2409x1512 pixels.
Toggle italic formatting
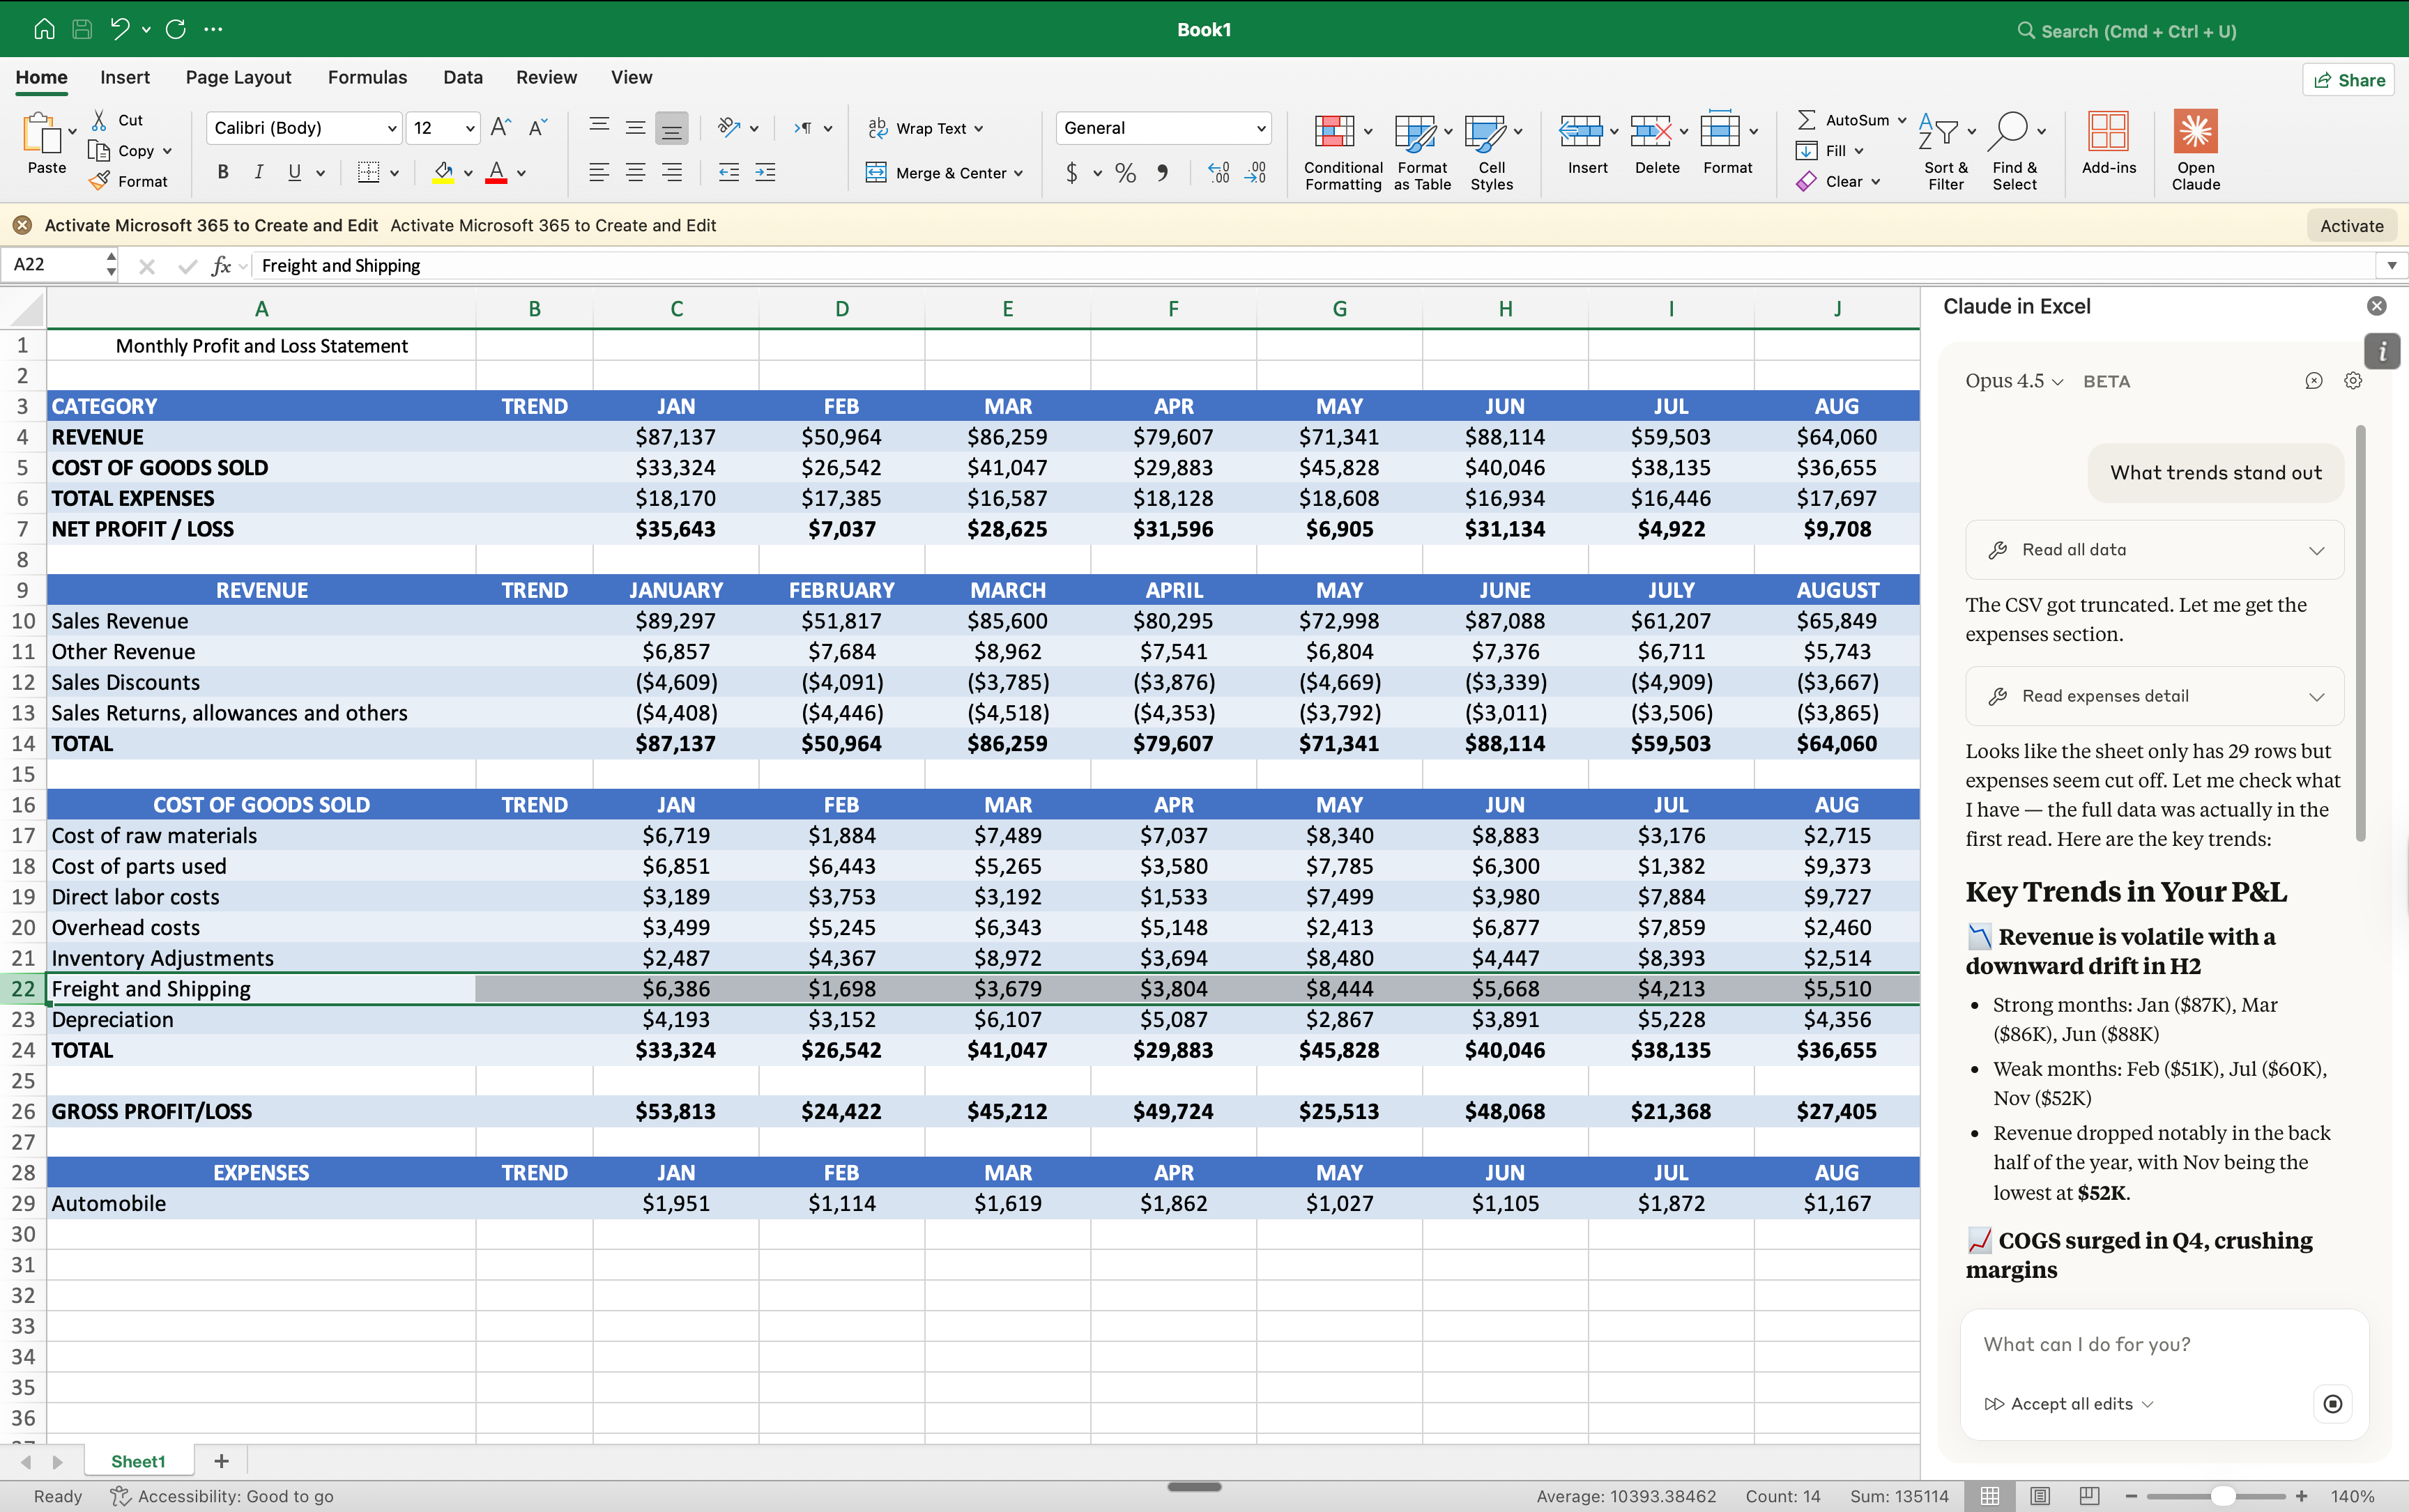click(x=258, y=171)
